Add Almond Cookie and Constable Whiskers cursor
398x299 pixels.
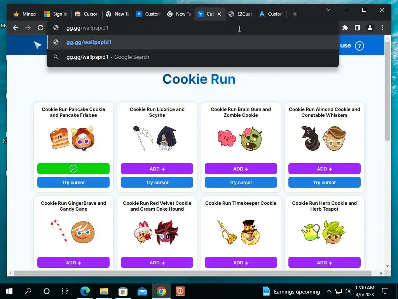pos(325,169)
